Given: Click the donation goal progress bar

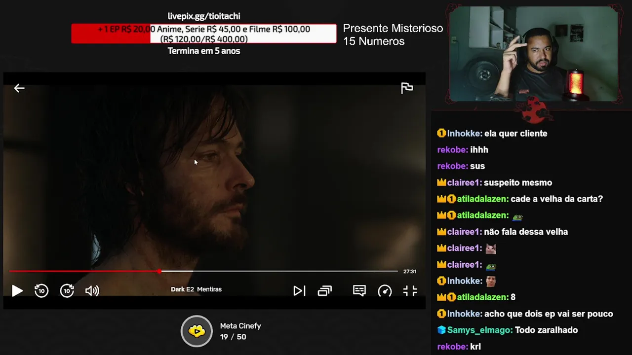Looking at the screenshot, I should pyautogui.click(x=204, y=34).
